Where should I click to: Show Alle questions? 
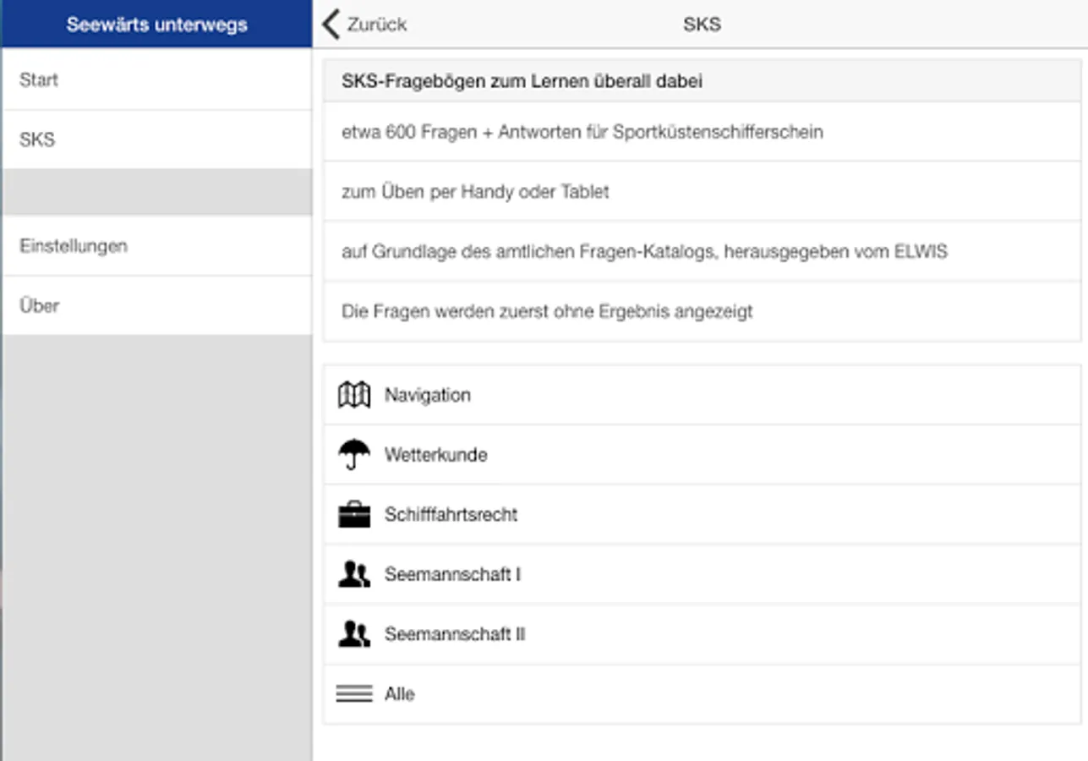coord(400,694)
